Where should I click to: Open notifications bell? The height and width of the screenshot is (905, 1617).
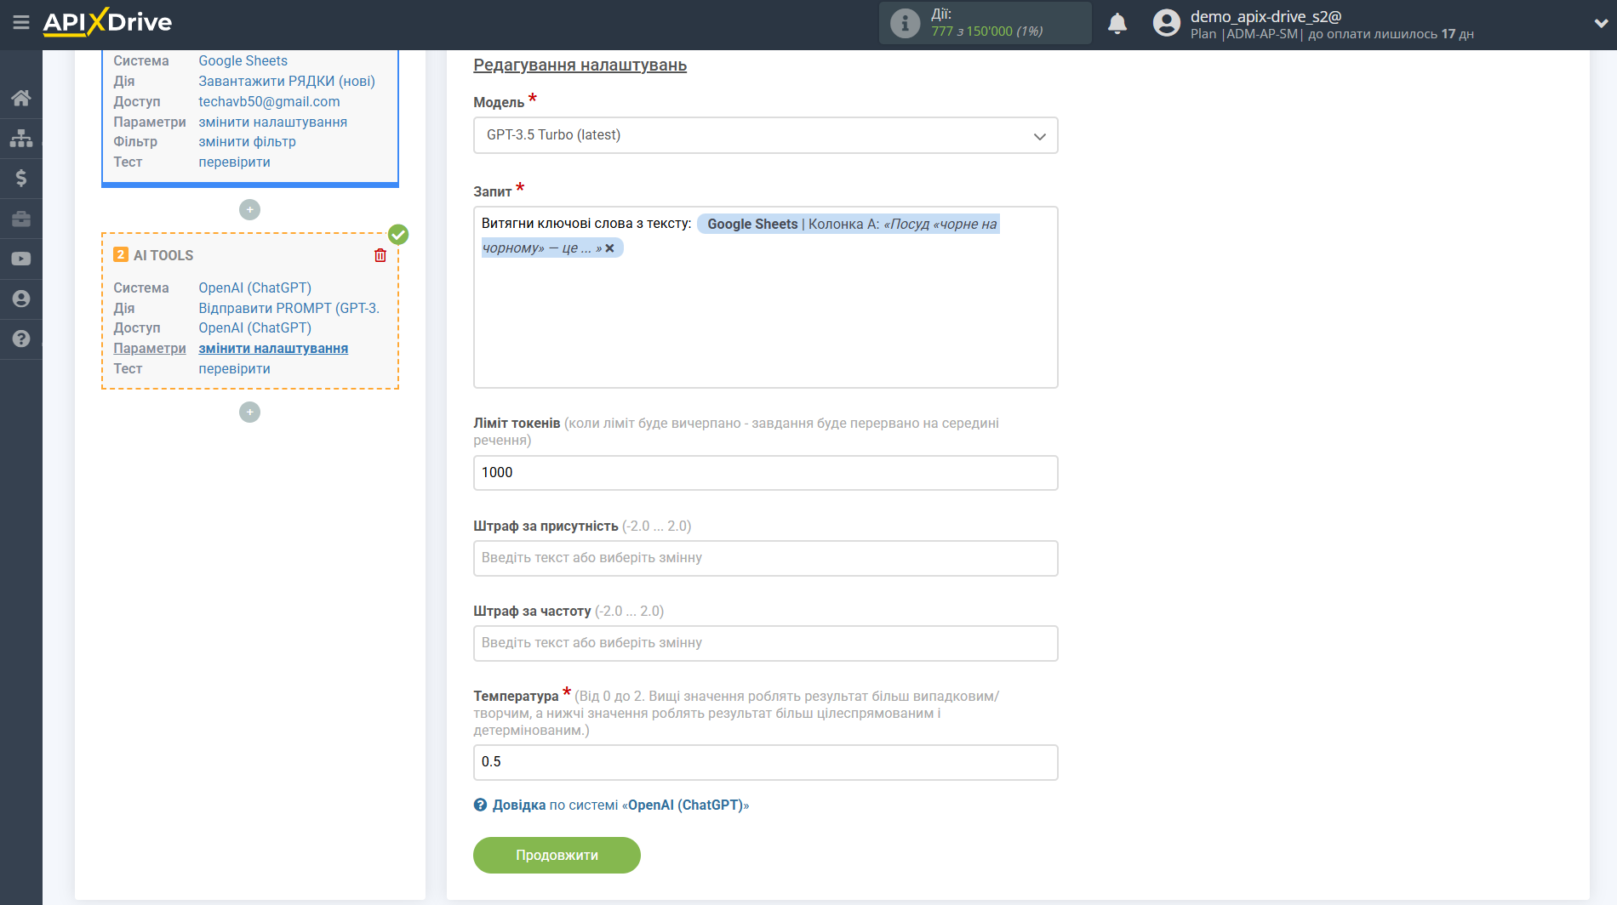coord(1117,23)
